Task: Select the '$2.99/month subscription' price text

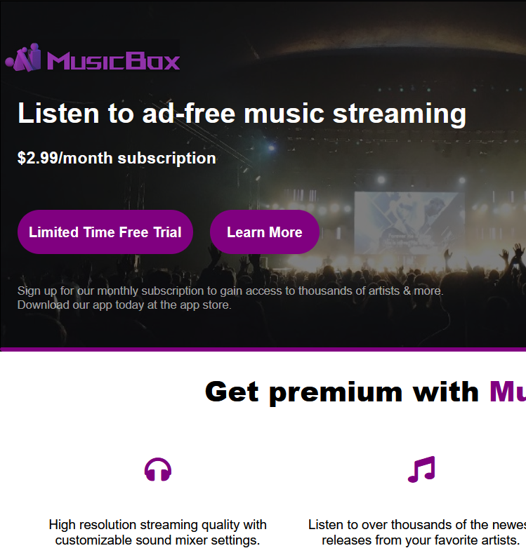Action: point(117,158)
